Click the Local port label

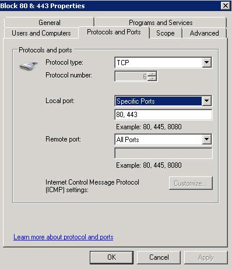tap(60, 101)
